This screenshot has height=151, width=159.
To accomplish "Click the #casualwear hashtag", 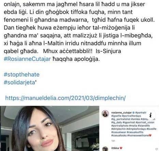I will 119,132.
